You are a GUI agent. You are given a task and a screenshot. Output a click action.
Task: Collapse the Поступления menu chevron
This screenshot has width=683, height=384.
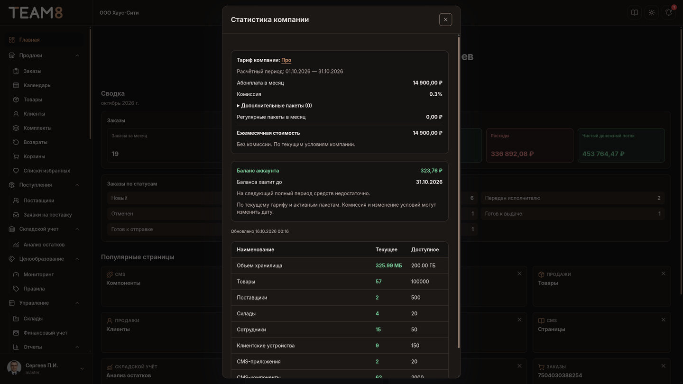(77, 185)
